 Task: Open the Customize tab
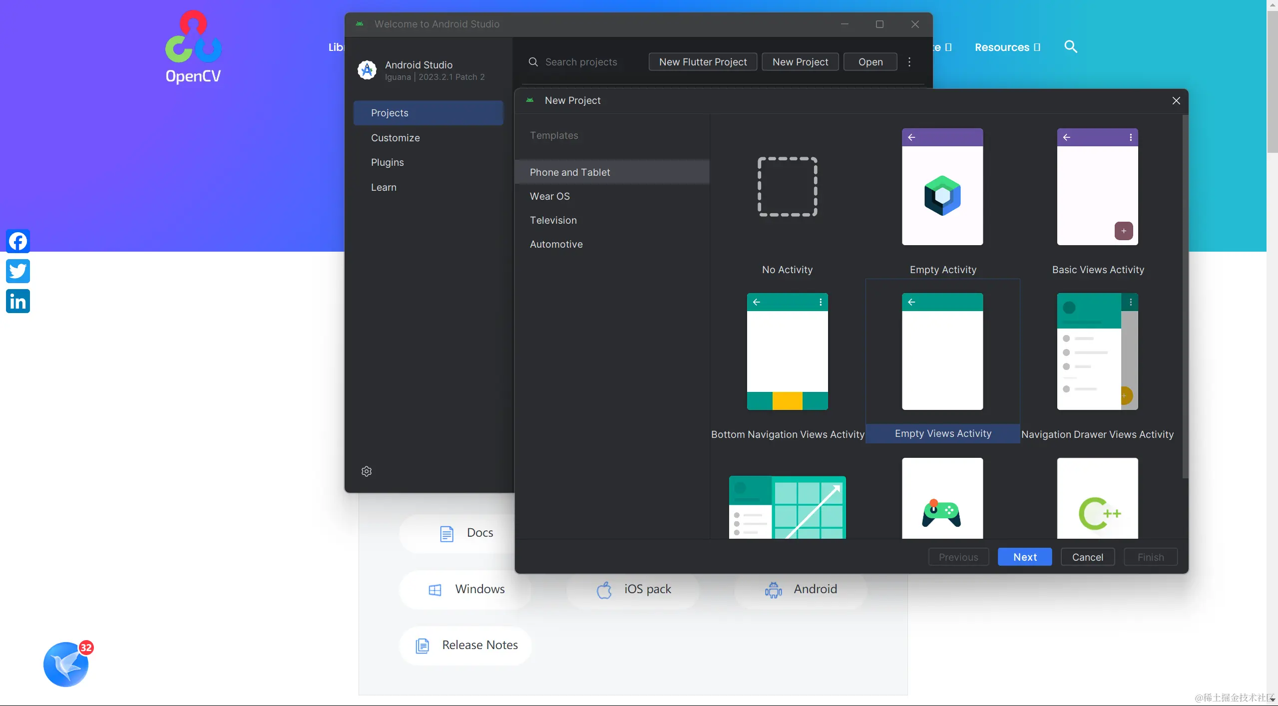click(x=428, y=138)
